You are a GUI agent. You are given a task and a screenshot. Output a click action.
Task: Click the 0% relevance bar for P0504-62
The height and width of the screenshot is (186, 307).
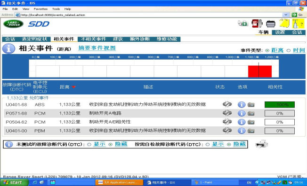coord(279,122)
